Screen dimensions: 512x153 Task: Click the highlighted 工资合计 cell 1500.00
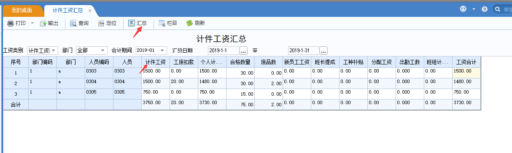pos(466,72)
